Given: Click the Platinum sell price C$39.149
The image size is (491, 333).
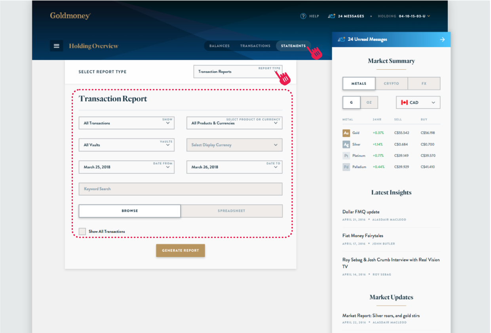Looking at the screenshot, I should pyautogui.click(x=402, y=156).
